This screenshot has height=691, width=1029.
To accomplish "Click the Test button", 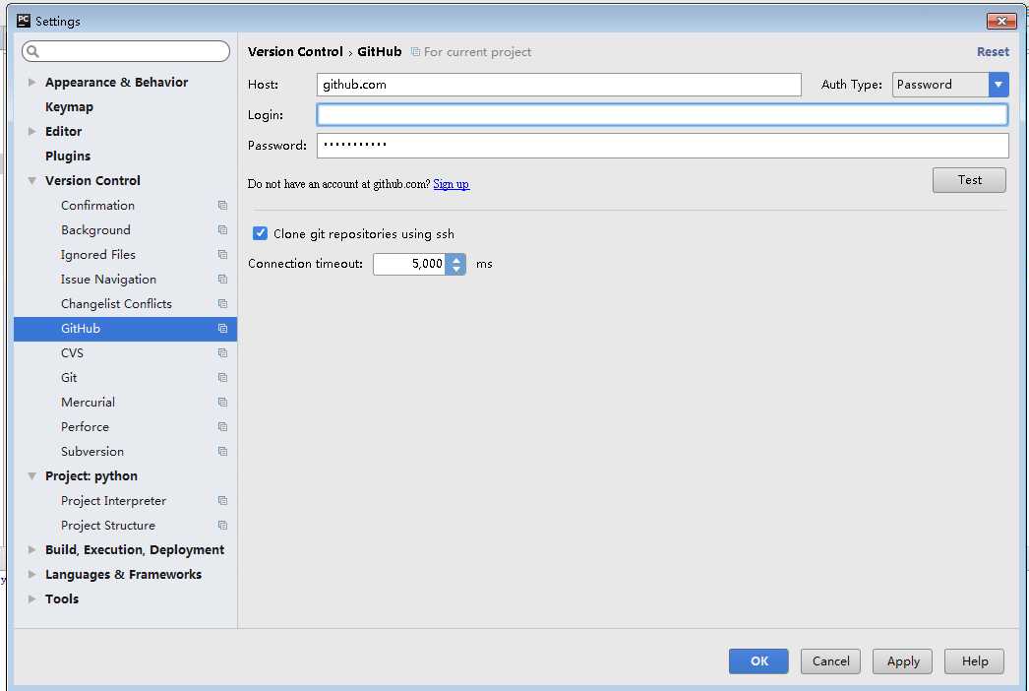I will tap(969, 180).
